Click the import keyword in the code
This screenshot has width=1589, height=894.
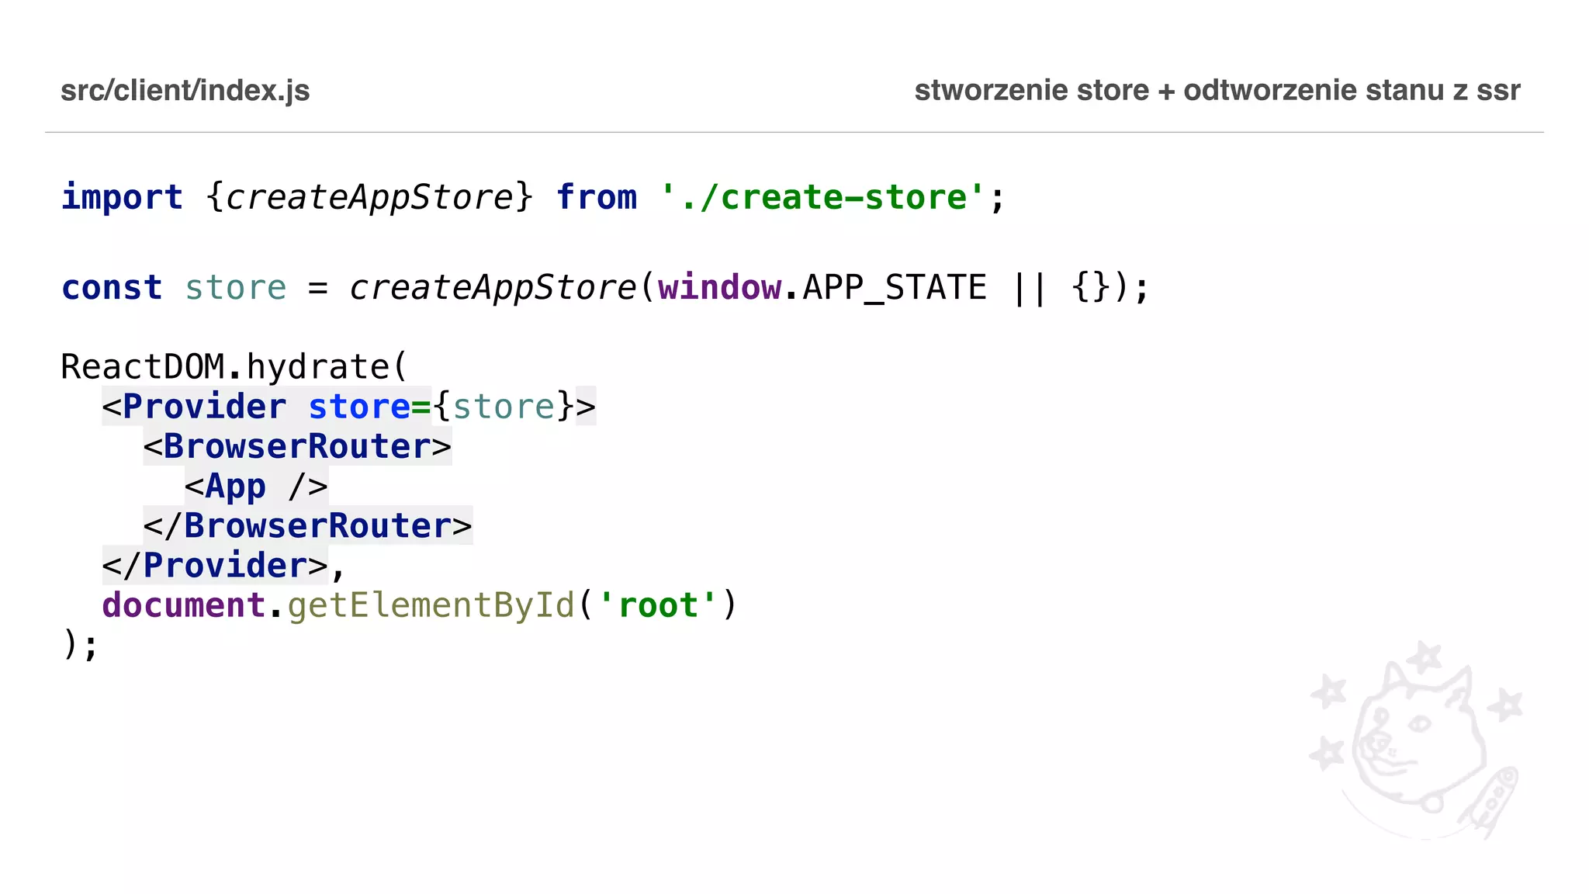point(122,197)
